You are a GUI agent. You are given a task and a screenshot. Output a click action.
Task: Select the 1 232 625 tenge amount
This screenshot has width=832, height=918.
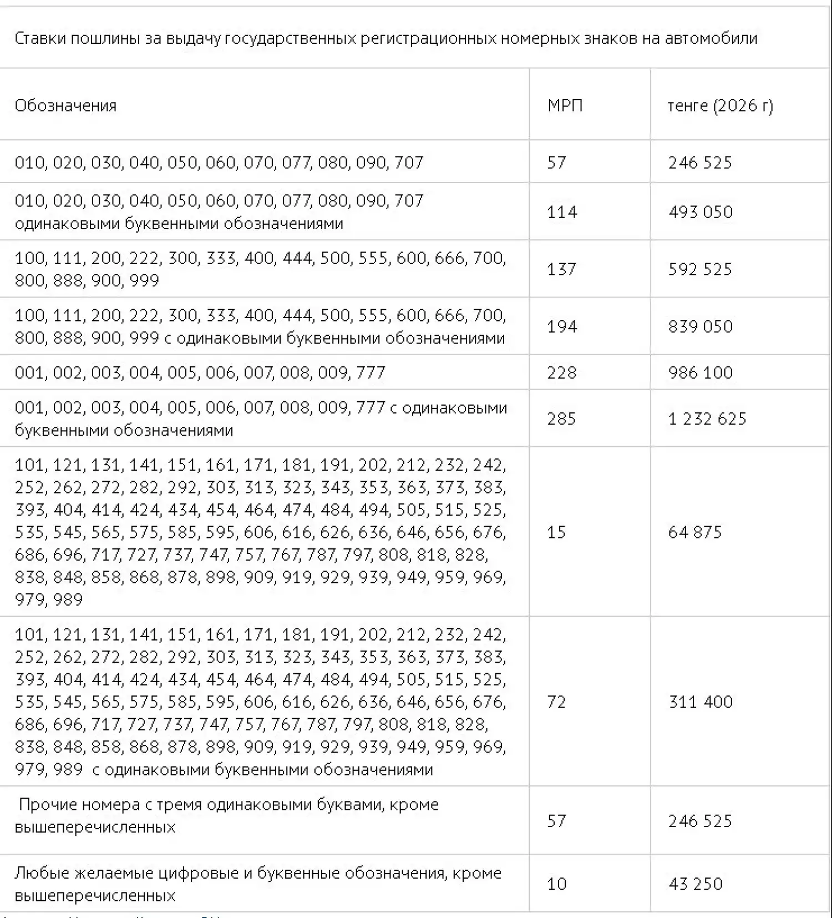(x=707, y=418)
